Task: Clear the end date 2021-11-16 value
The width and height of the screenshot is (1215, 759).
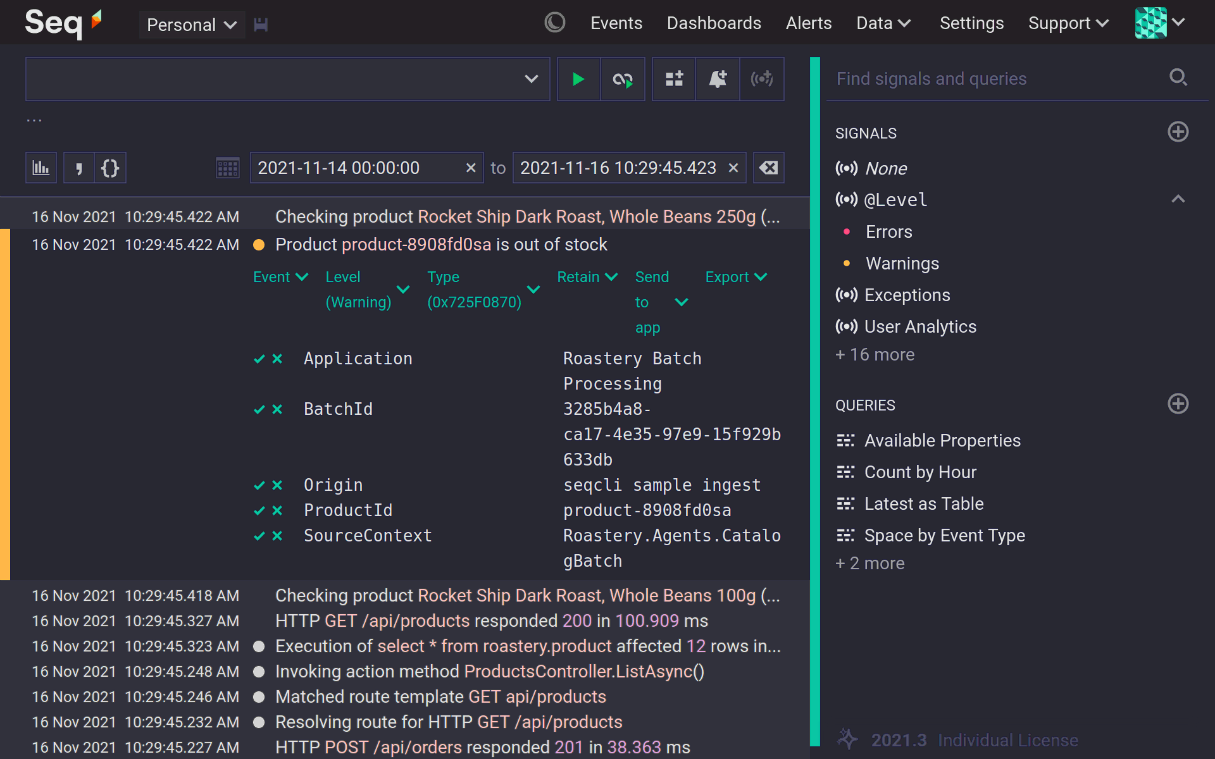Action: click(x=733, y=168)
